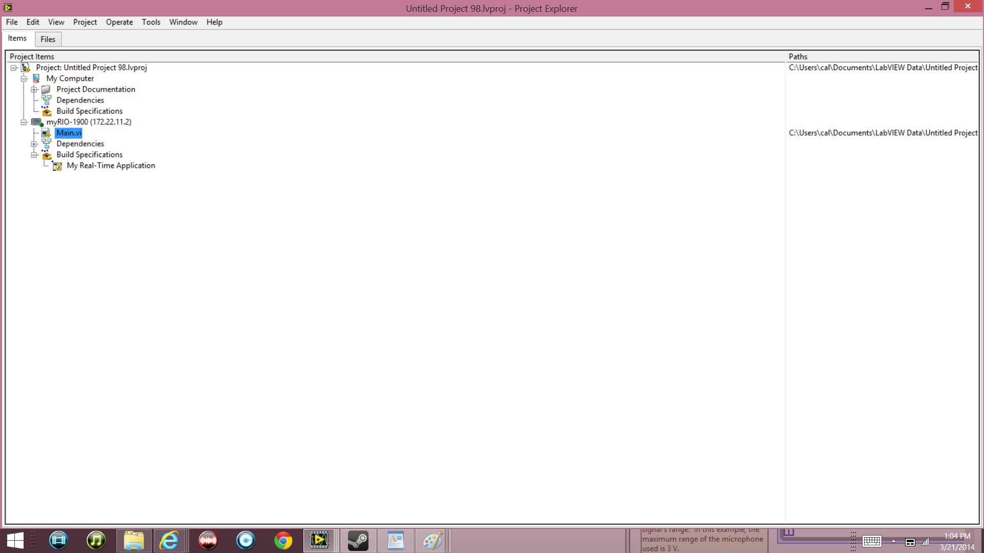Expand the Project Documentation folder
Screen dimensions: 984x553
pyautogui.click(x=34, y=90)
